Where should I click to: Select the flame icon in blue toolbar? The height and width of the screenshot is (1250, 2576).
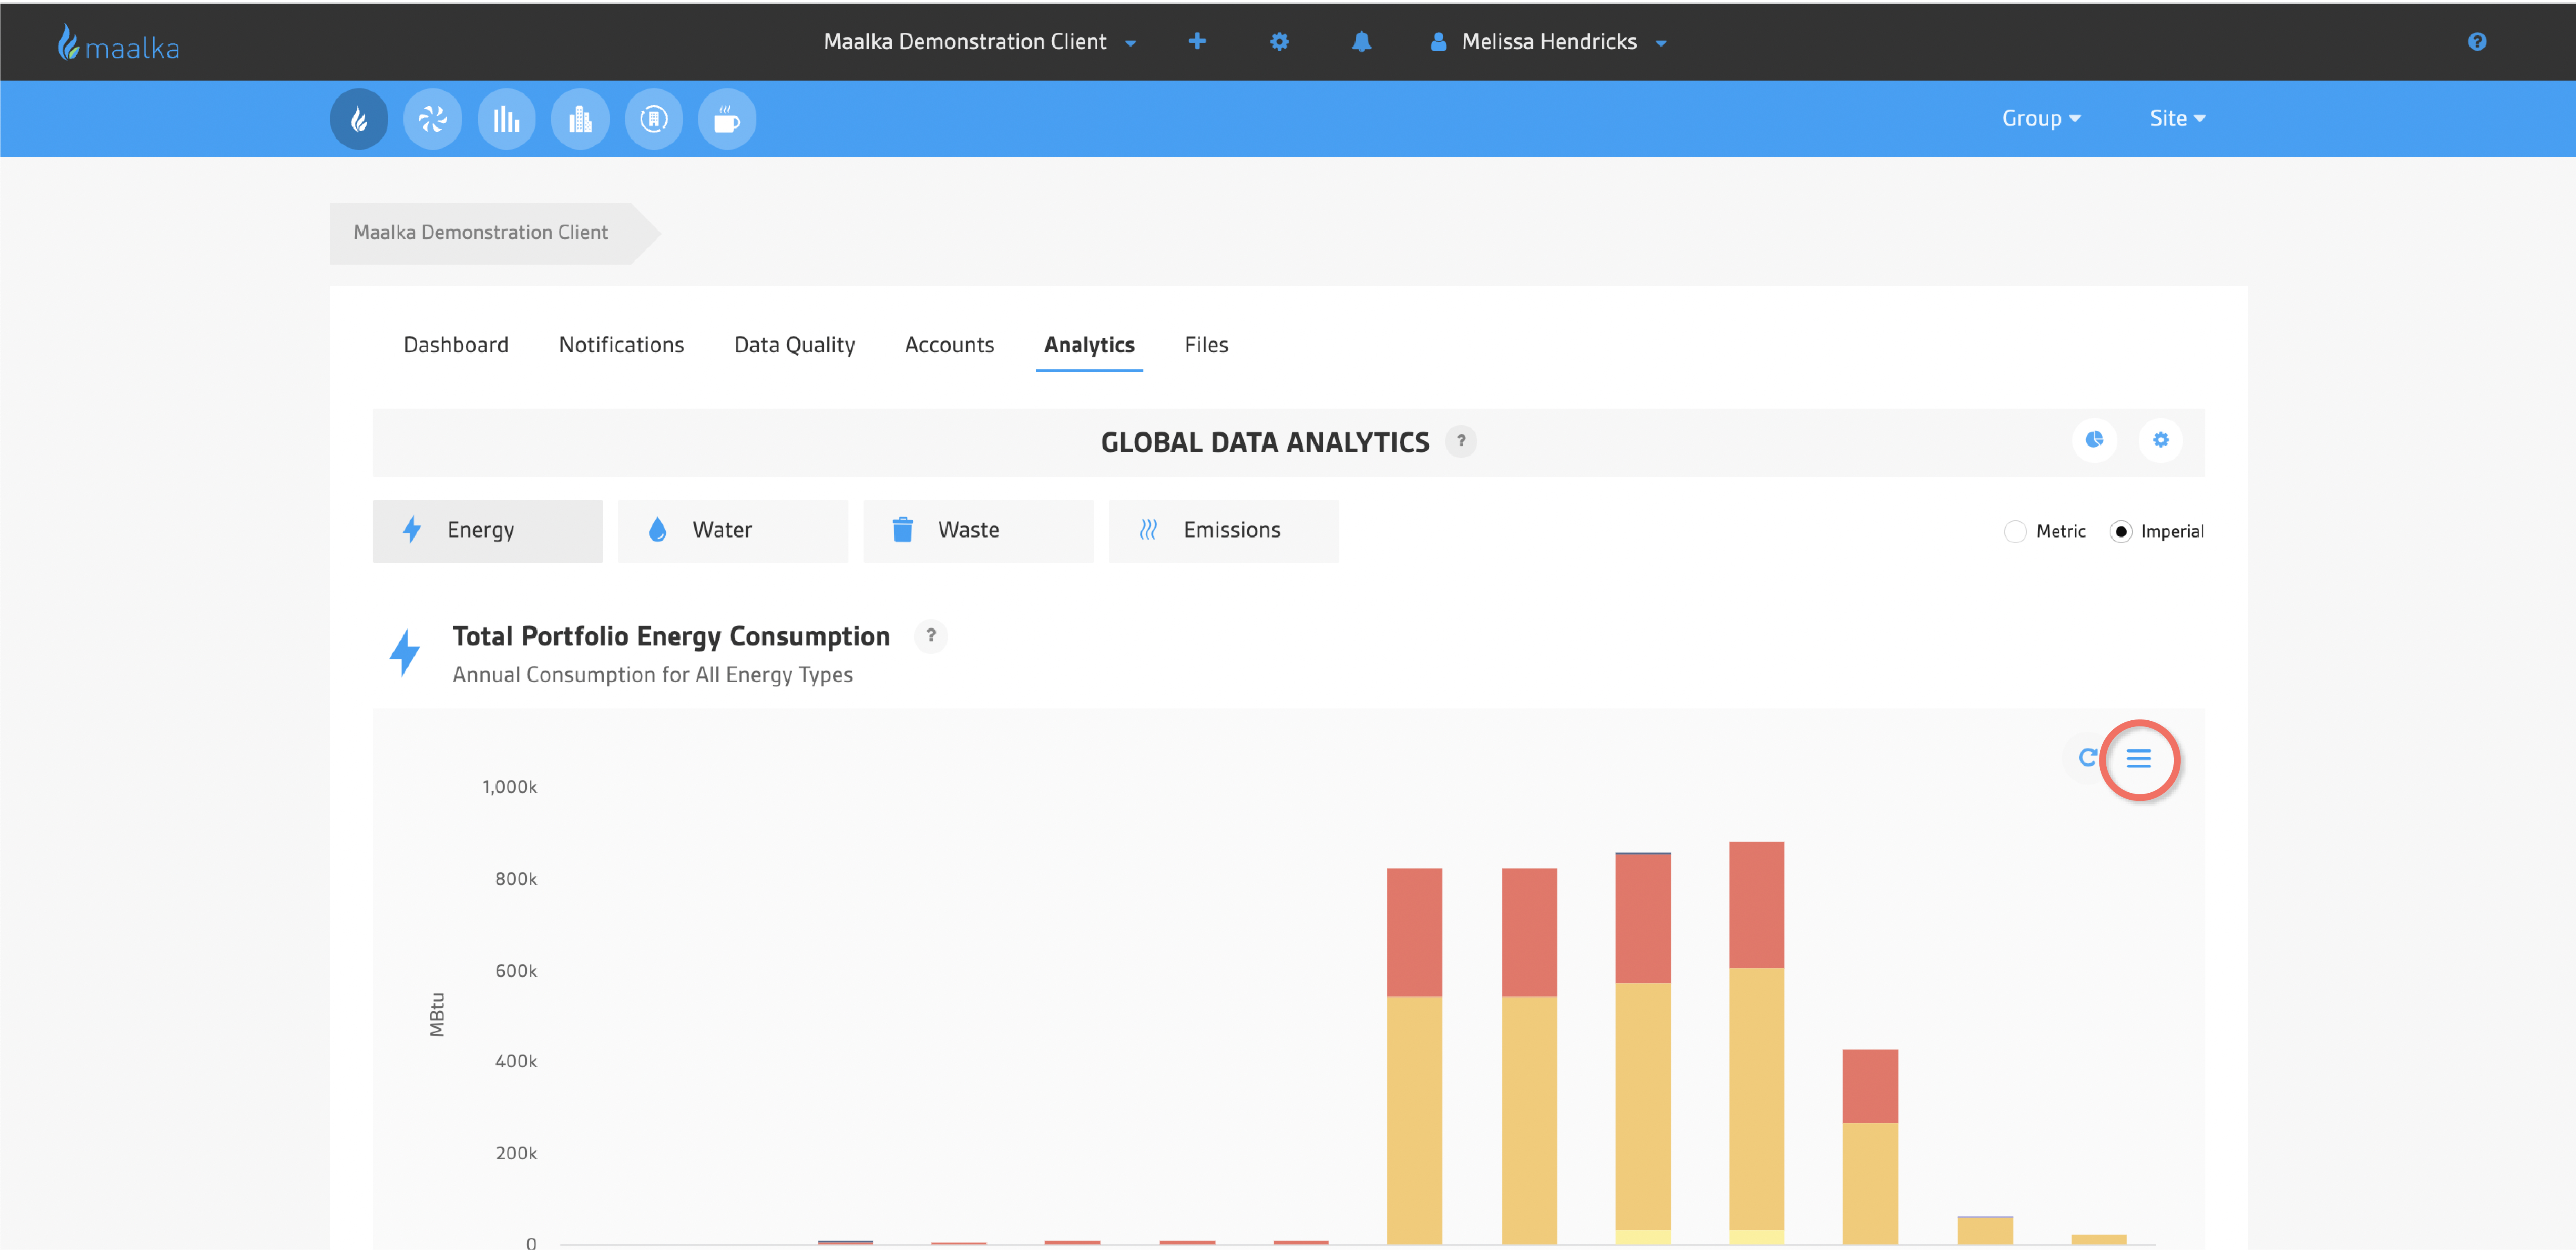(x=359, y=119)
